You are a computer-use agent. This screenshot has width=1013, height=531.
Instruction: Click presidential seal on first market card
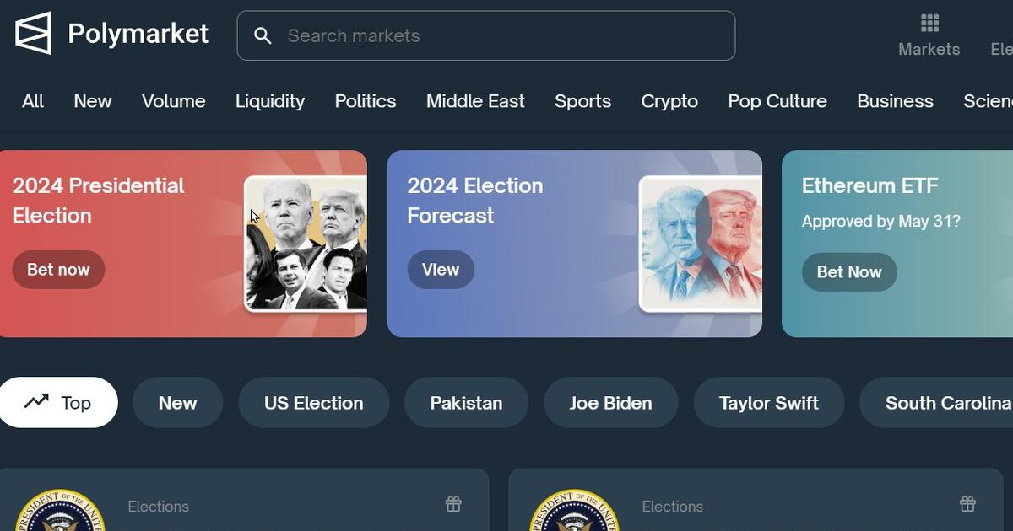59,510
